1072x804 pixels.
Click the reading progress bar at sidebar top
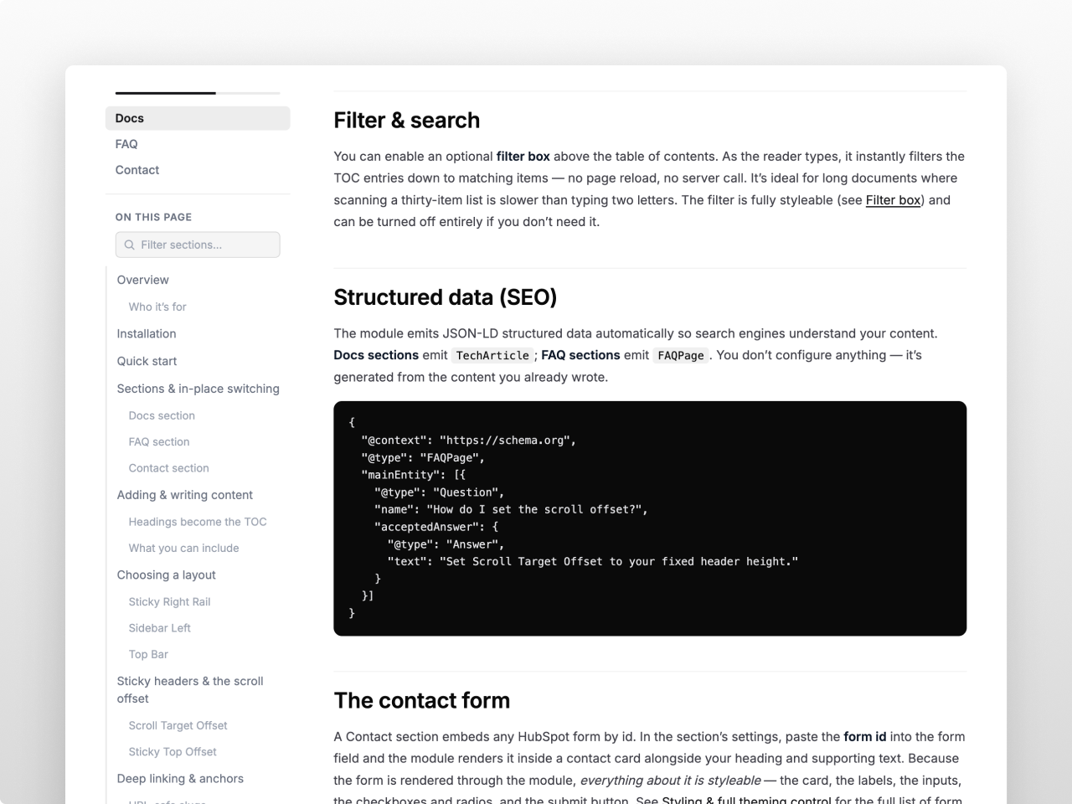coord(198,92)
